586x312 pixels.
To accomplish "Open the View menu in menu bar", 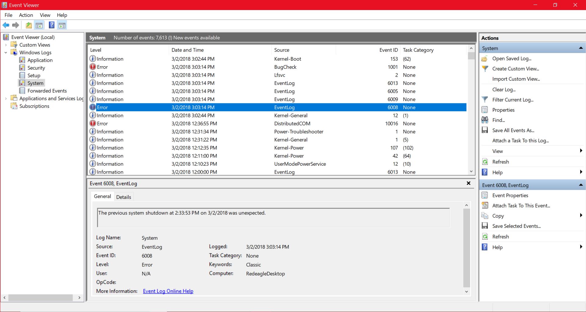I will (45, 15).
